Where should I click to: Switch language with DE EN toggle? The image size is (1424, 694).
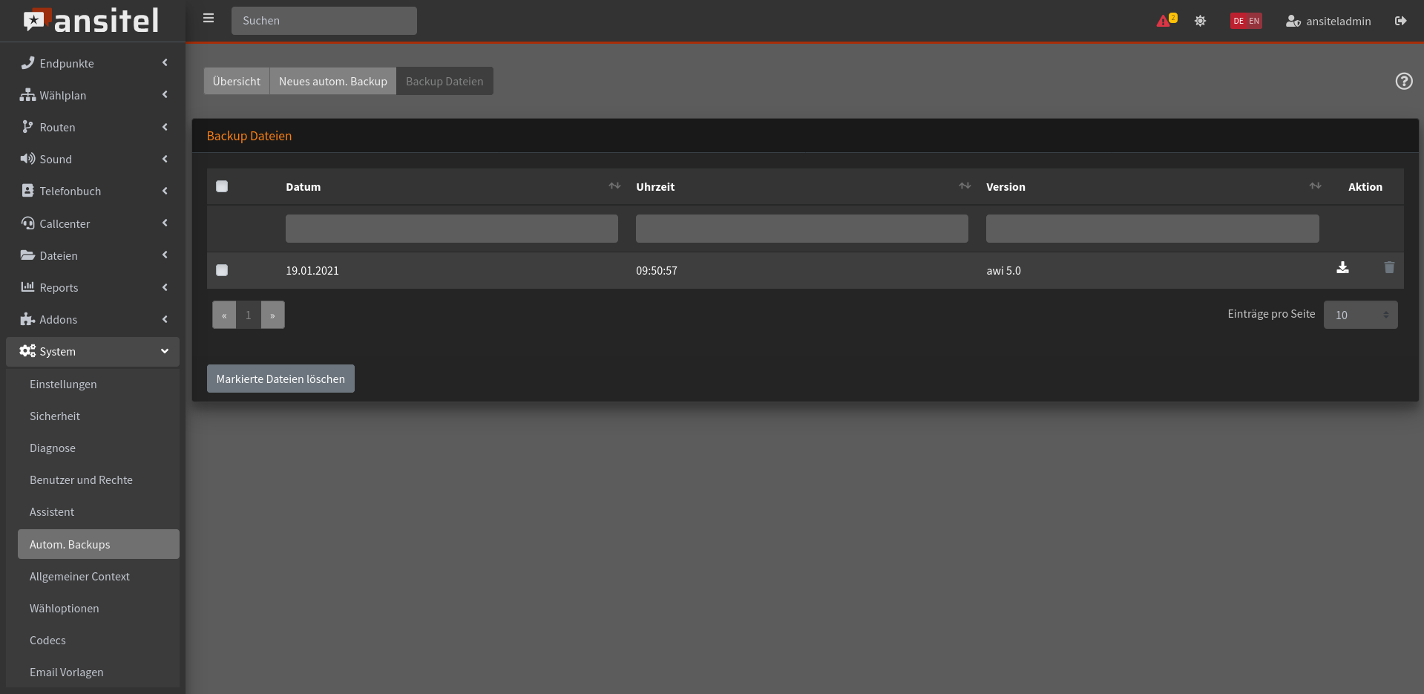(1246, 21)
